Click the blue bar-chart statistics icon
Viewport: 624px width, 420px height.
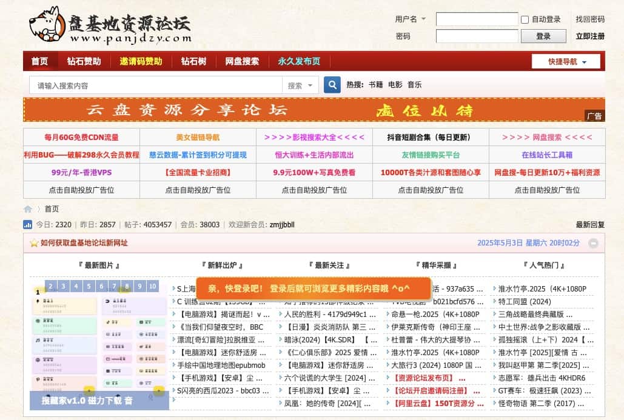click(x=27, y=224)
